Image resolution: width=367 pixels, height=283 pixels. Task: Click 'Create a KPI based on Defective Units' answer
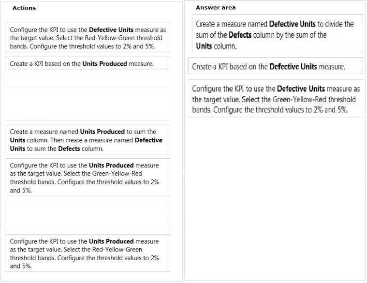[275, 66]
